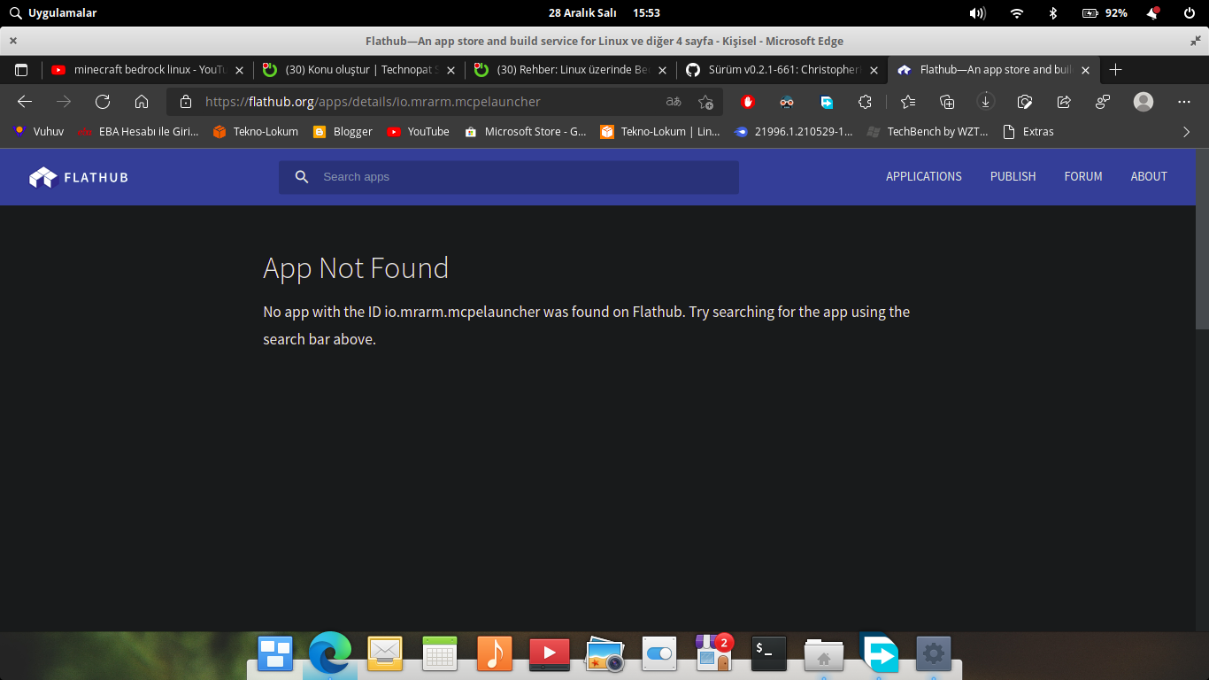Open the YouTube bookmark
This screenshot has width=1209, height=680.
coord(419,132)
